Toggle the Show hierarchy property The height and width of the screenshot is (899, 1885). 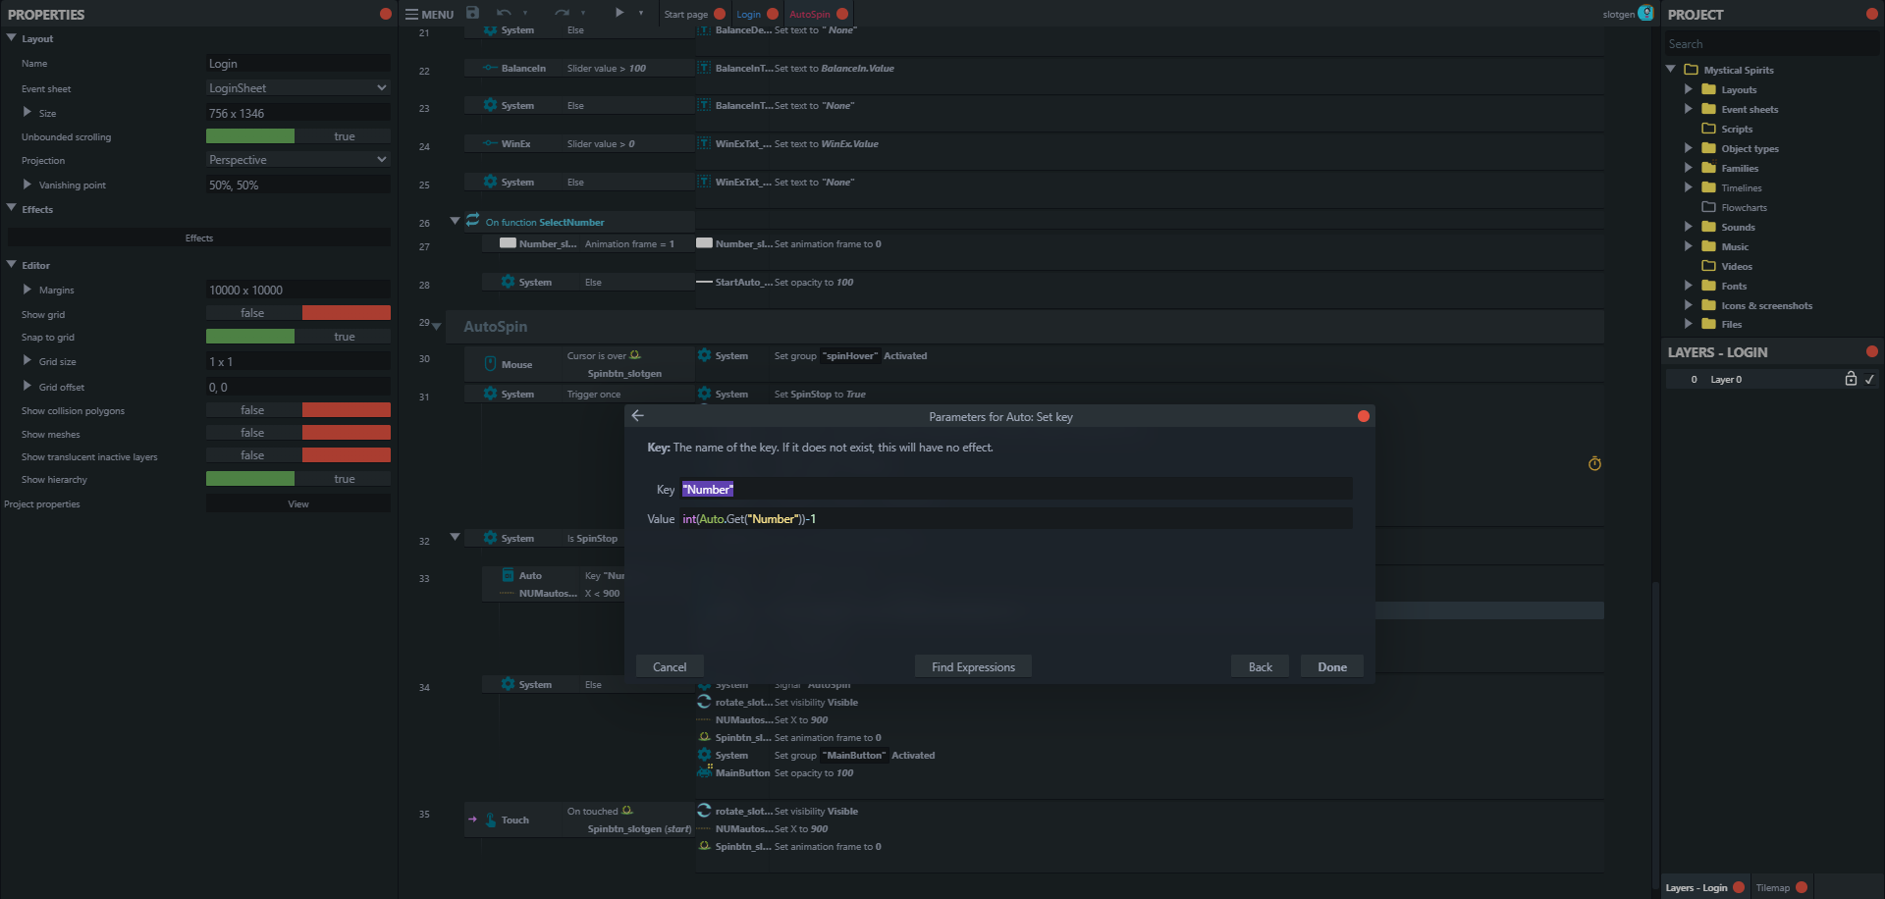[298, 479]
